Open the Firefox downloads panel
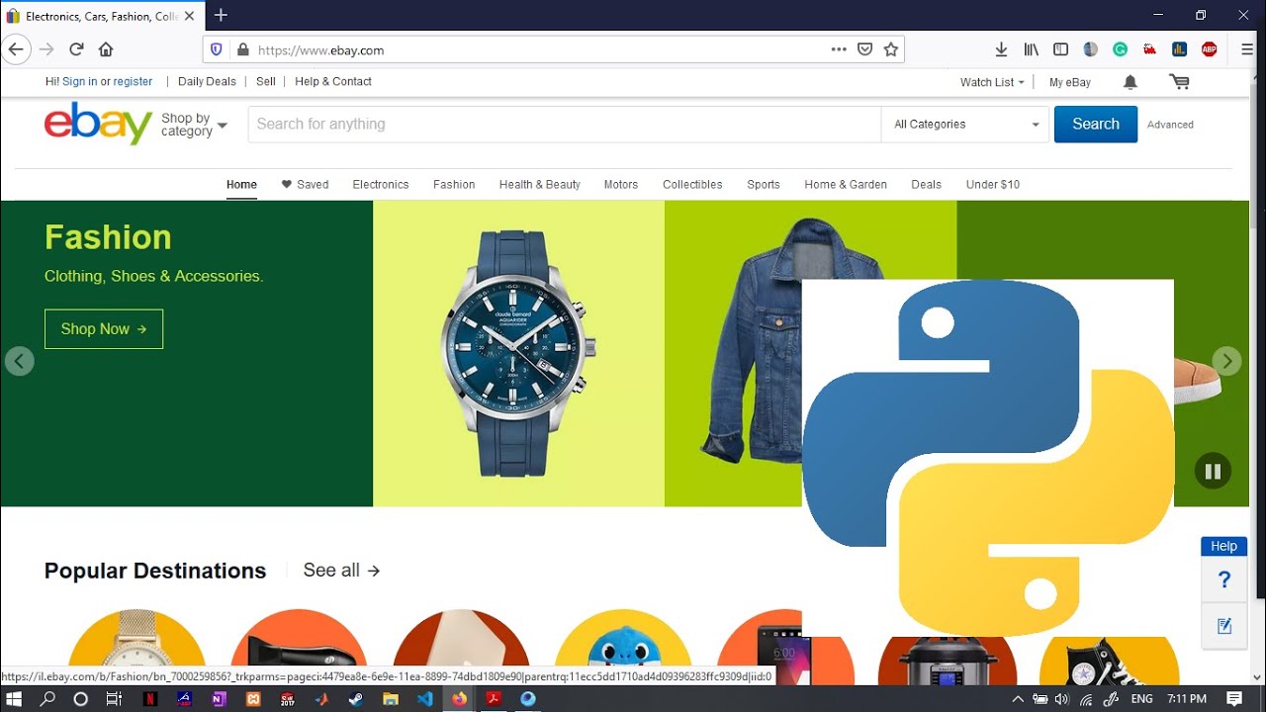 (x=1001, y=49)
